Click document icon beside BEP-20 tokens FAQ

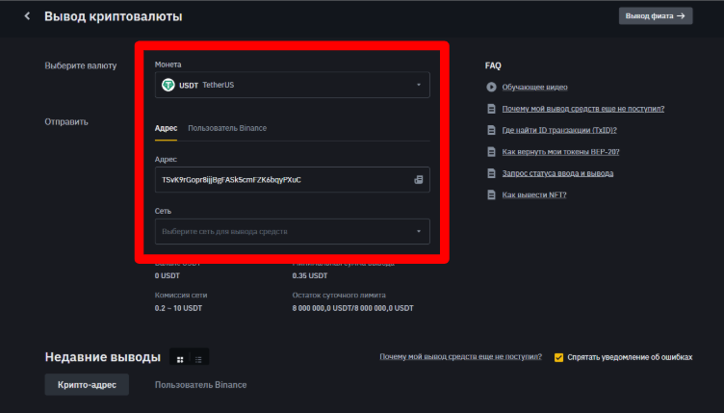[491, 152]
